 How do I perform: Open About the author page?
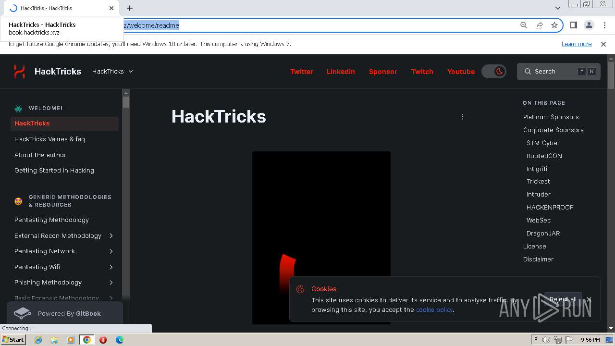coord(40,155)
